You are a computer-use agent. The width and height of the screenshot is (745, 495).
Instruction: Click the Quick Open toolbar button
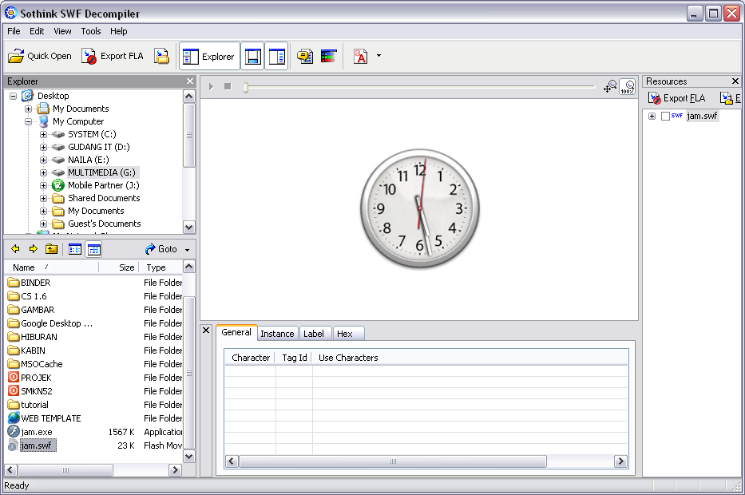(40, 56)
